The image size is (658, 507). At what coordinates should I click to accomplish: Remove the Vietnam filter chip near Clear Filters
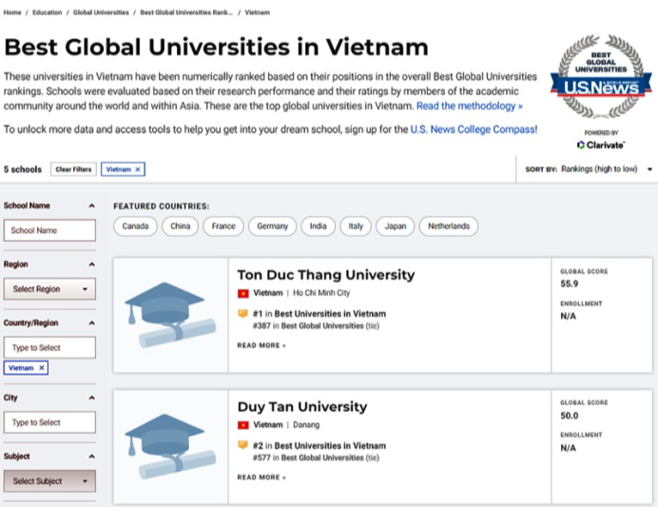137,169
